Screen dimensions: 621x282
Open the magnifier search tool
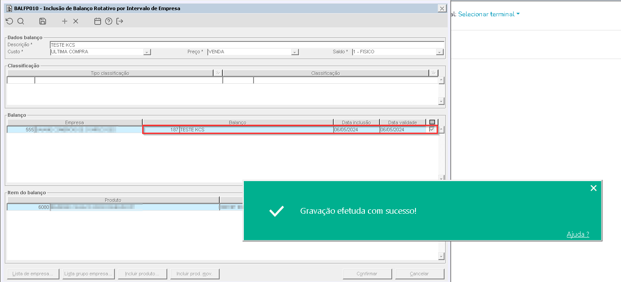pyautogui.click(x=21, y=21)
